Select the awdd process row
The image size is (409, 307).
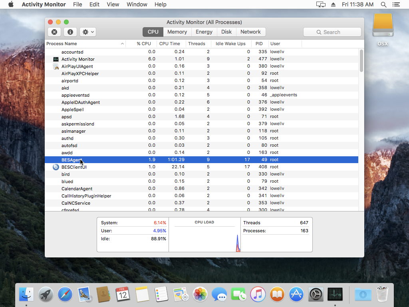201,152
